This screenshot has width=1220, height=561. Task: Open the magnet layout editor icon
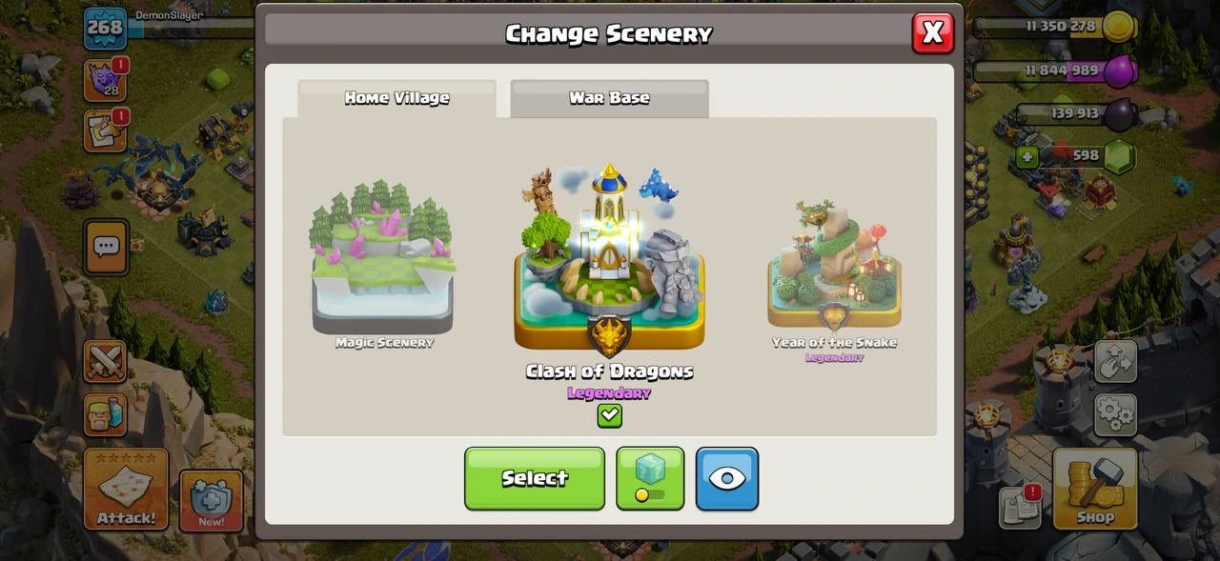click(x=1115, y=362)
